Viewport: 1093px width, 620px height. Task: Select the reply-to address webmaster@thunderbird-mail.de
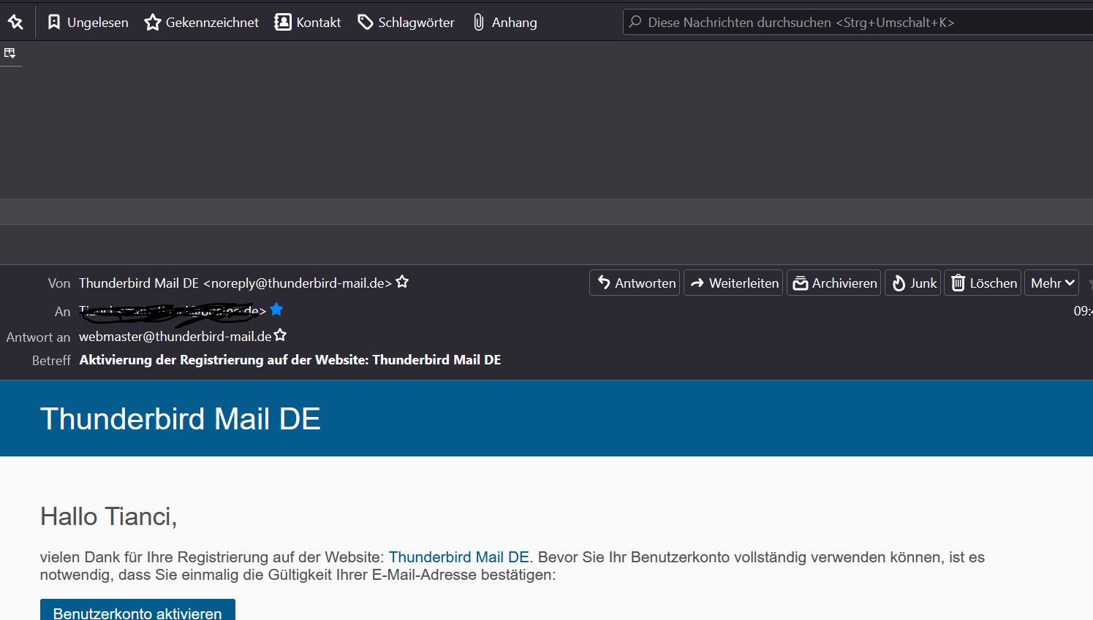[175, 337]
